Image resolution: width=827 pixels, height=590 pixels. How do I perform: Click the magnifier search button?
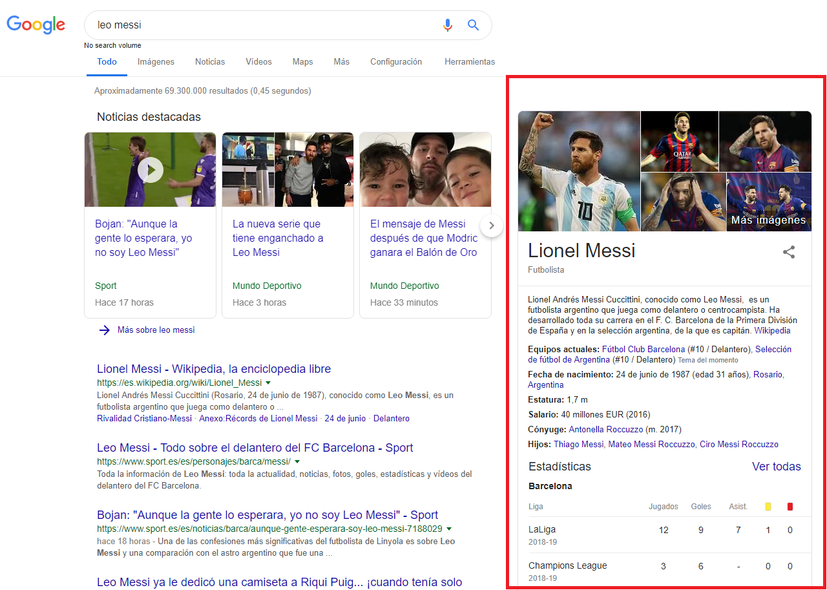(x=474, y=25)
